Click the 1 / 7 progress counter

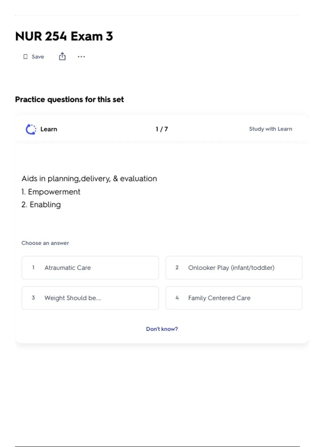[162, 129]
